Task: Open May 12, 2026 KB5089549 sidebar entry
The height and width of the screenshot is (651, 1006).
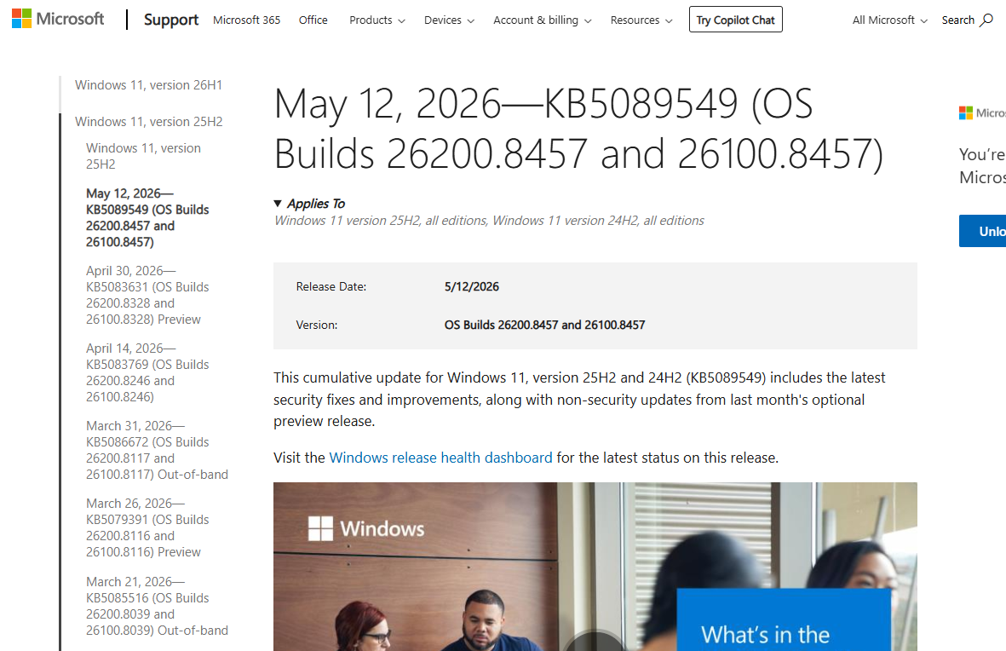Action: click(x=147, y=217)
